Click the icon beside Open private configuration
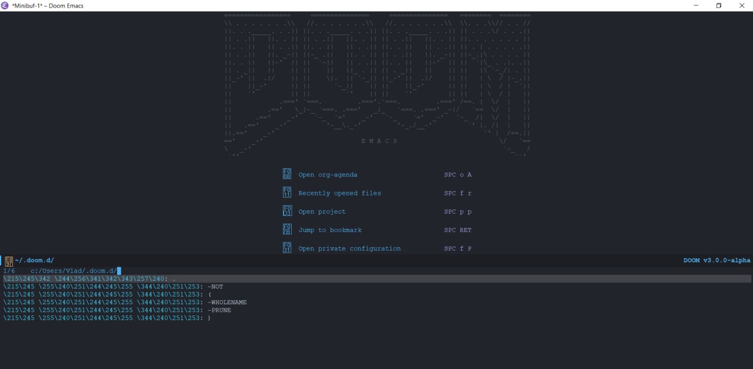The height and width of the screenshot is (369, 753). click(287, 248)
